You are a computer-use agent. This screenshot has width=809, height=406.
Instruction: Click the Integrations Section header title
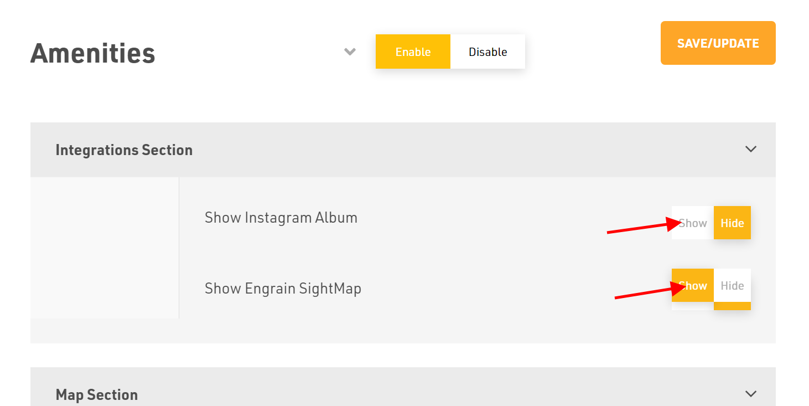(x=124, y=150)
